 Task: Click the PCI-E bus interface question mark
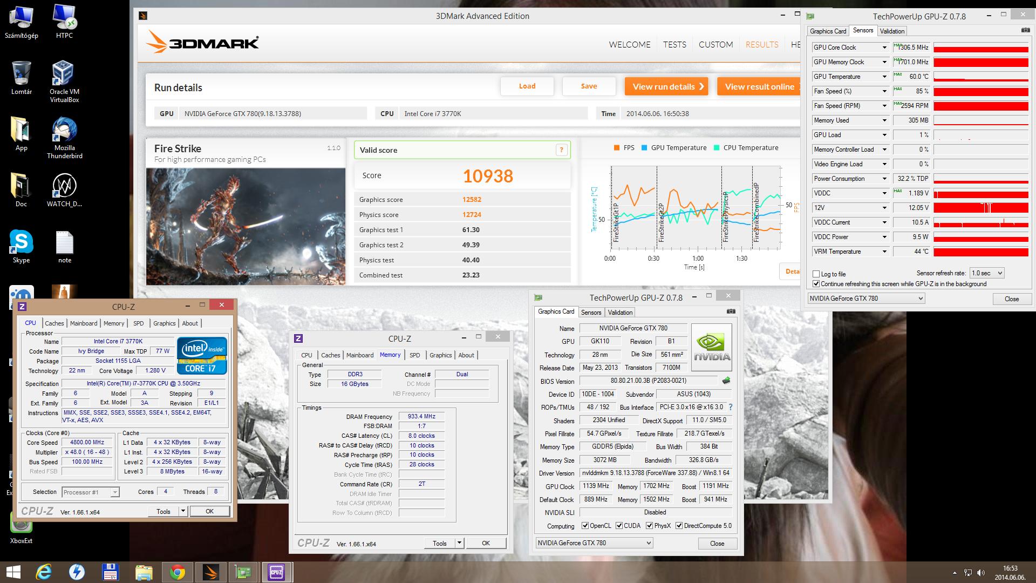click(x=731, y=407)
